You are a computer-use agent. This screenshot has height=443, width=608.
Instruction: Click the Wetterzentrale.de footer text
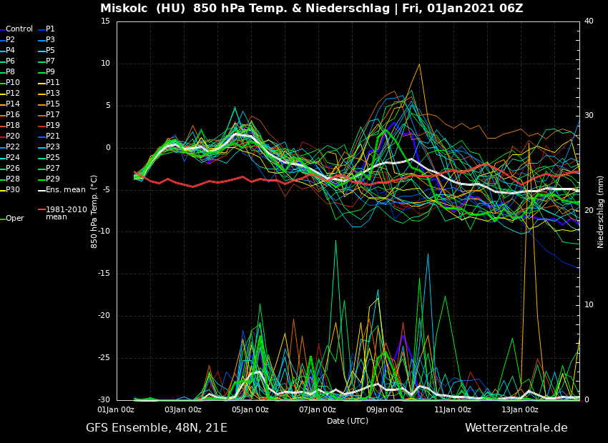[x=516, y=428]
